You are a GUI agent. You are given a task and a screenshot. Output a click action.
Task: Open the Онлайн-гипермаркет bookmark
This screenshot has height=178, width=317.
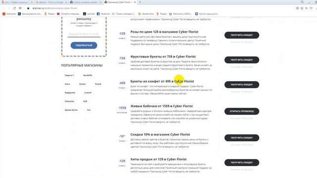pos(68,14)
